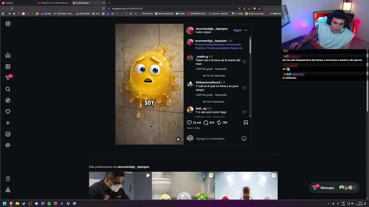Screen dimensions: 369x207
Task: Click the #osteopatia hashtag
Action: click(x=233, y=45)
